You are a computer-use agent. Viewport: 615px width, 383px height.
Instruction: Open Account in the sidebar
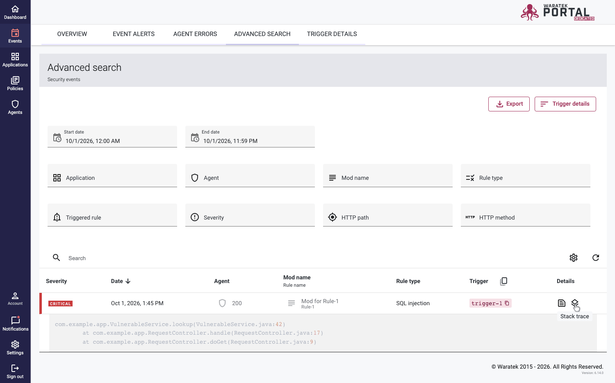[15, 299]
